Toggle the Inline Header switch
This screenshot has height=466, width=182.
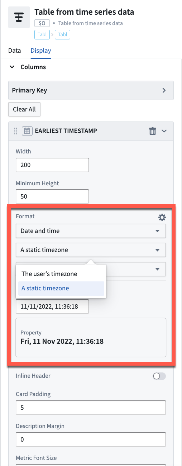(159, 376)
